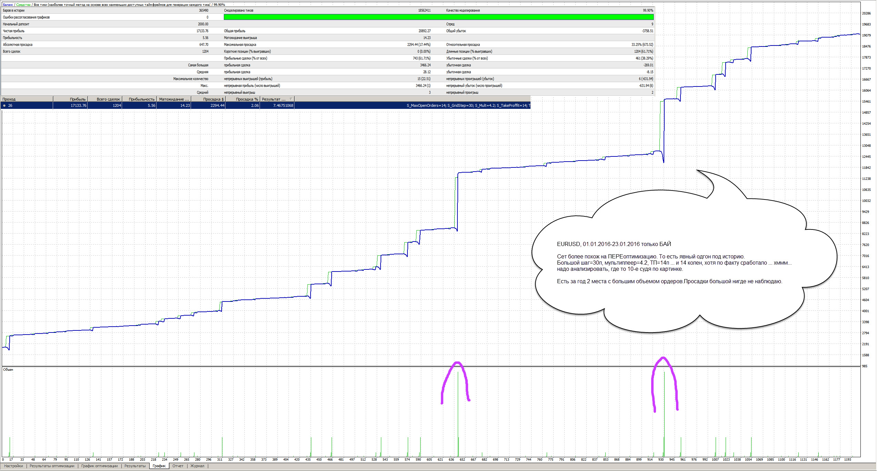The image size is (878, 471).
Task: Click the largest losing trade value -269.01
Action: [648, 65]
